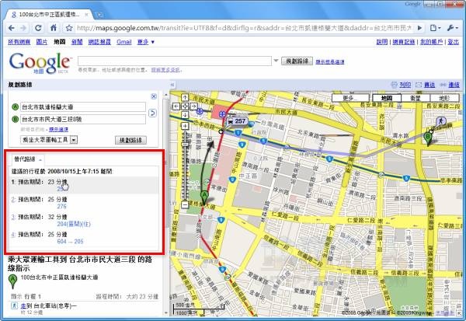Screen dimensions: 466x321
Task: Click the 傳送 send link
Action: [429, 85]
